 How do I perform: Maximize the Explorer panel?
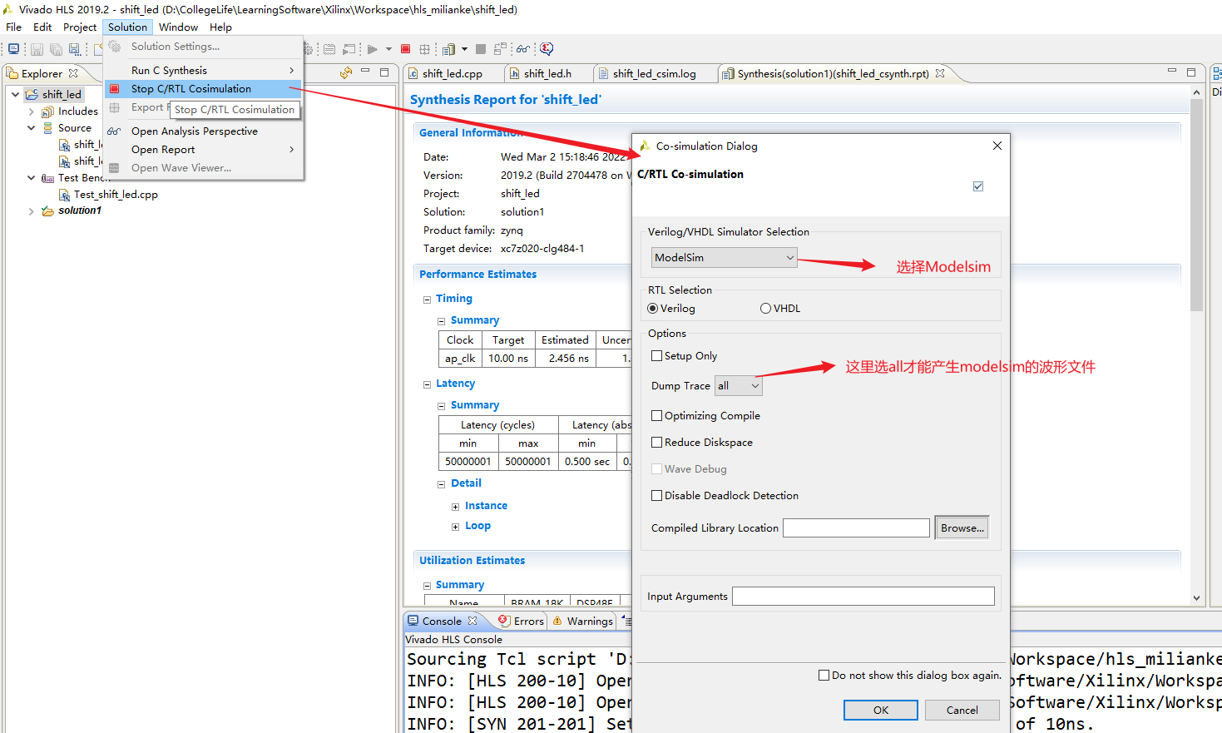[x=384, y=72]
